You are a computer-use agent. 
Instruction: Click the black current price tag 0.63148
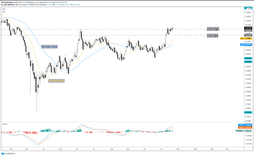(248, 28)
